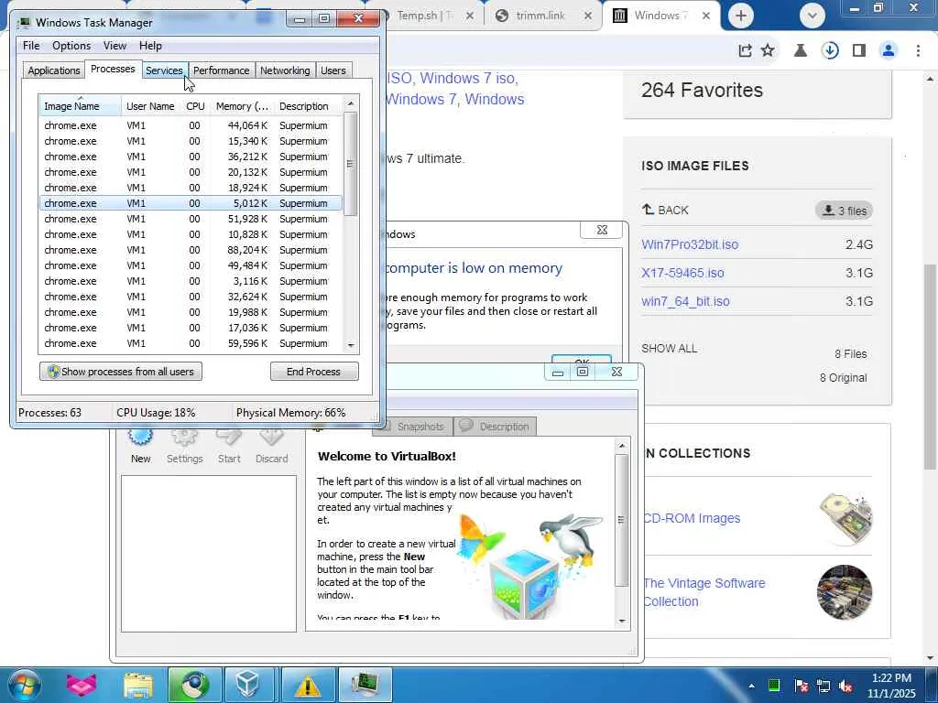The width and height of the screenshot is (938, 703).
Task: Switch to VirtualBox cube taskbar button
Action: pos(247,685)
